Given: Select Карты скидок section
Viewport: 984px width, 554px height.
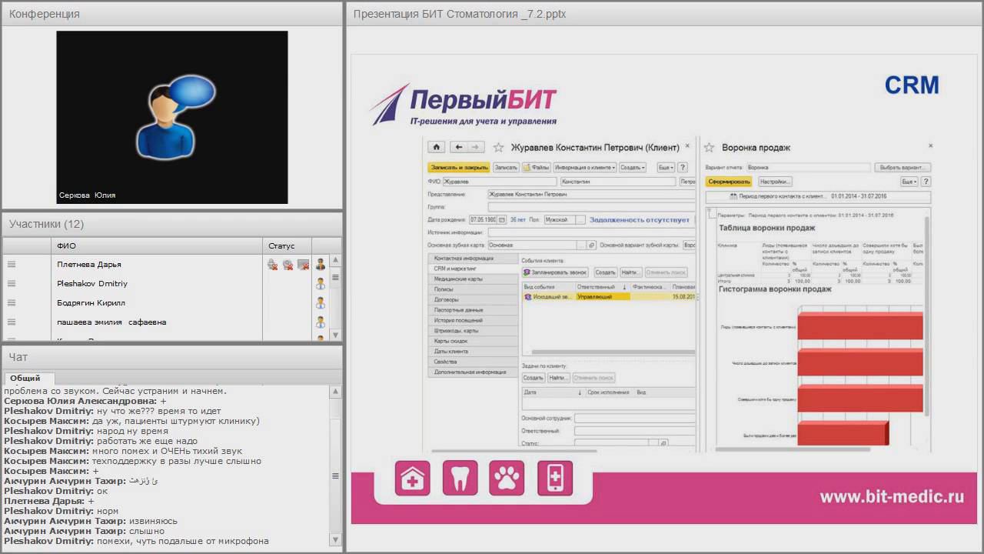Looking at the screenshot, I should [x=473, y=341].
